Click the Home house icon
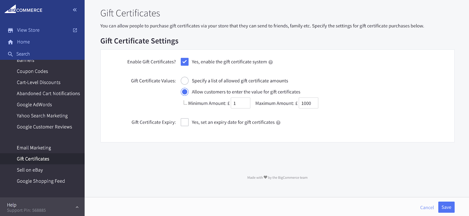 point(11,42)
